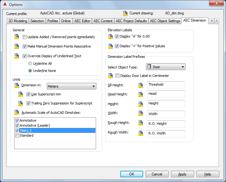Close the Options dialog
This screenshot has height=182, width=226.
coord(217,3)
